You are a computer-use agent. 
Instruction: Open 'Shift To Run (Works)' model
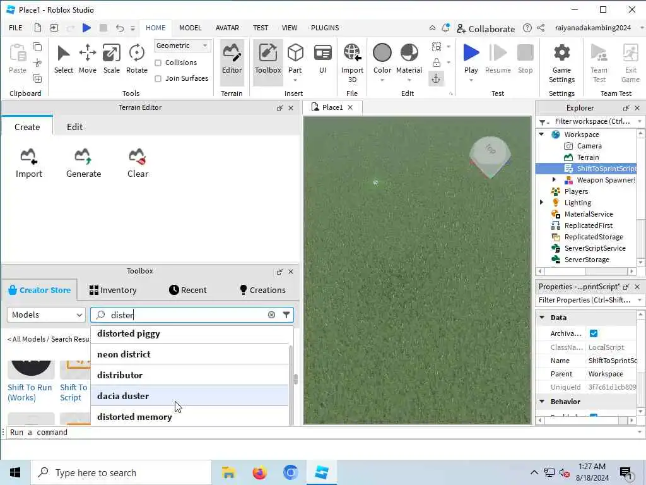30,392
